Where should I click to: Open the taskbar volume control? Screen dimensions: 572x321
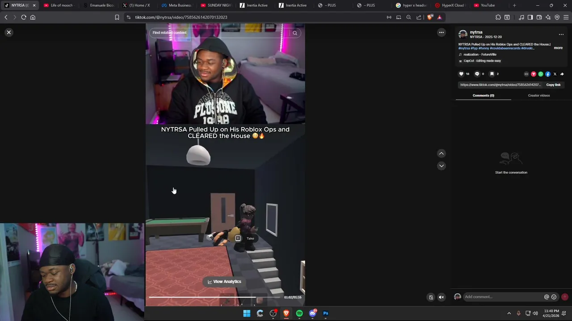[x=535, y=313]
